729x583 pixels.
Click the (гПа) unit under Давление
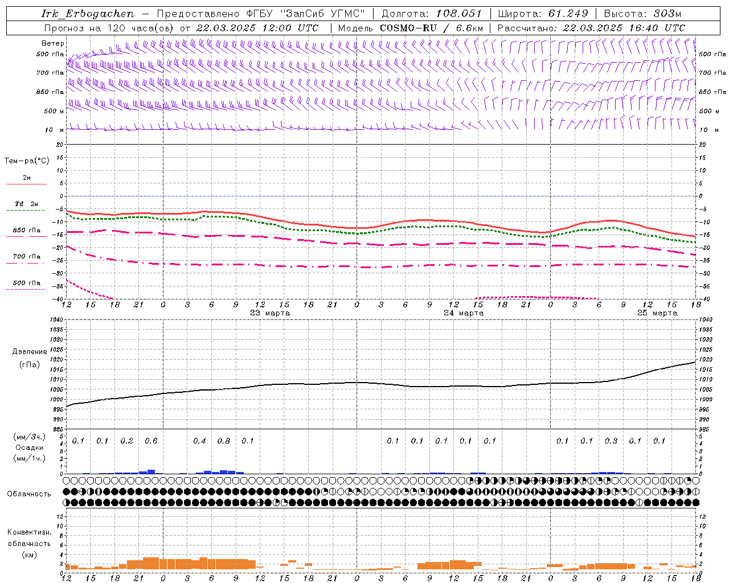[30, 364]
